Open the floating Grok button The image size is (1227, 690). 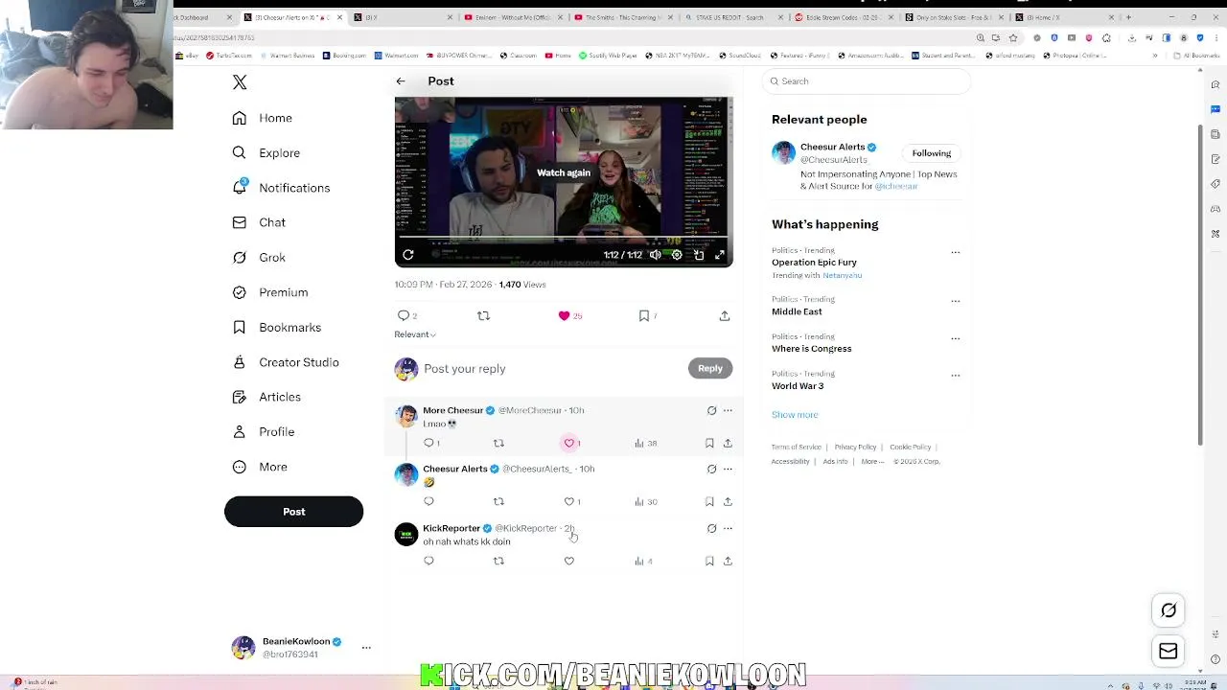pos(1169,610)
